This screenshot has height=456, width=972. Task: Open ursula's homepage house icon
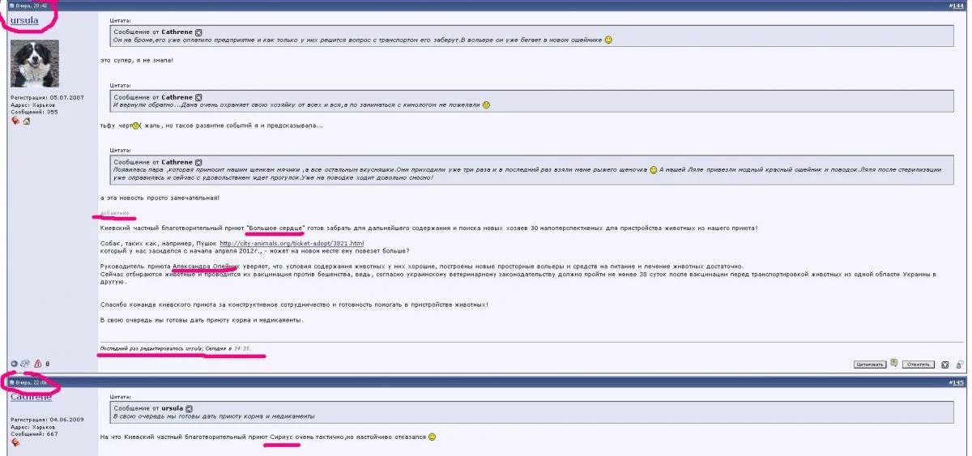pos(27,121)
